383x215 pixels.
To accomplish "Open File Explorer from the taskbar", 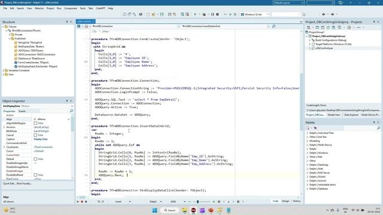I will 184,210.
